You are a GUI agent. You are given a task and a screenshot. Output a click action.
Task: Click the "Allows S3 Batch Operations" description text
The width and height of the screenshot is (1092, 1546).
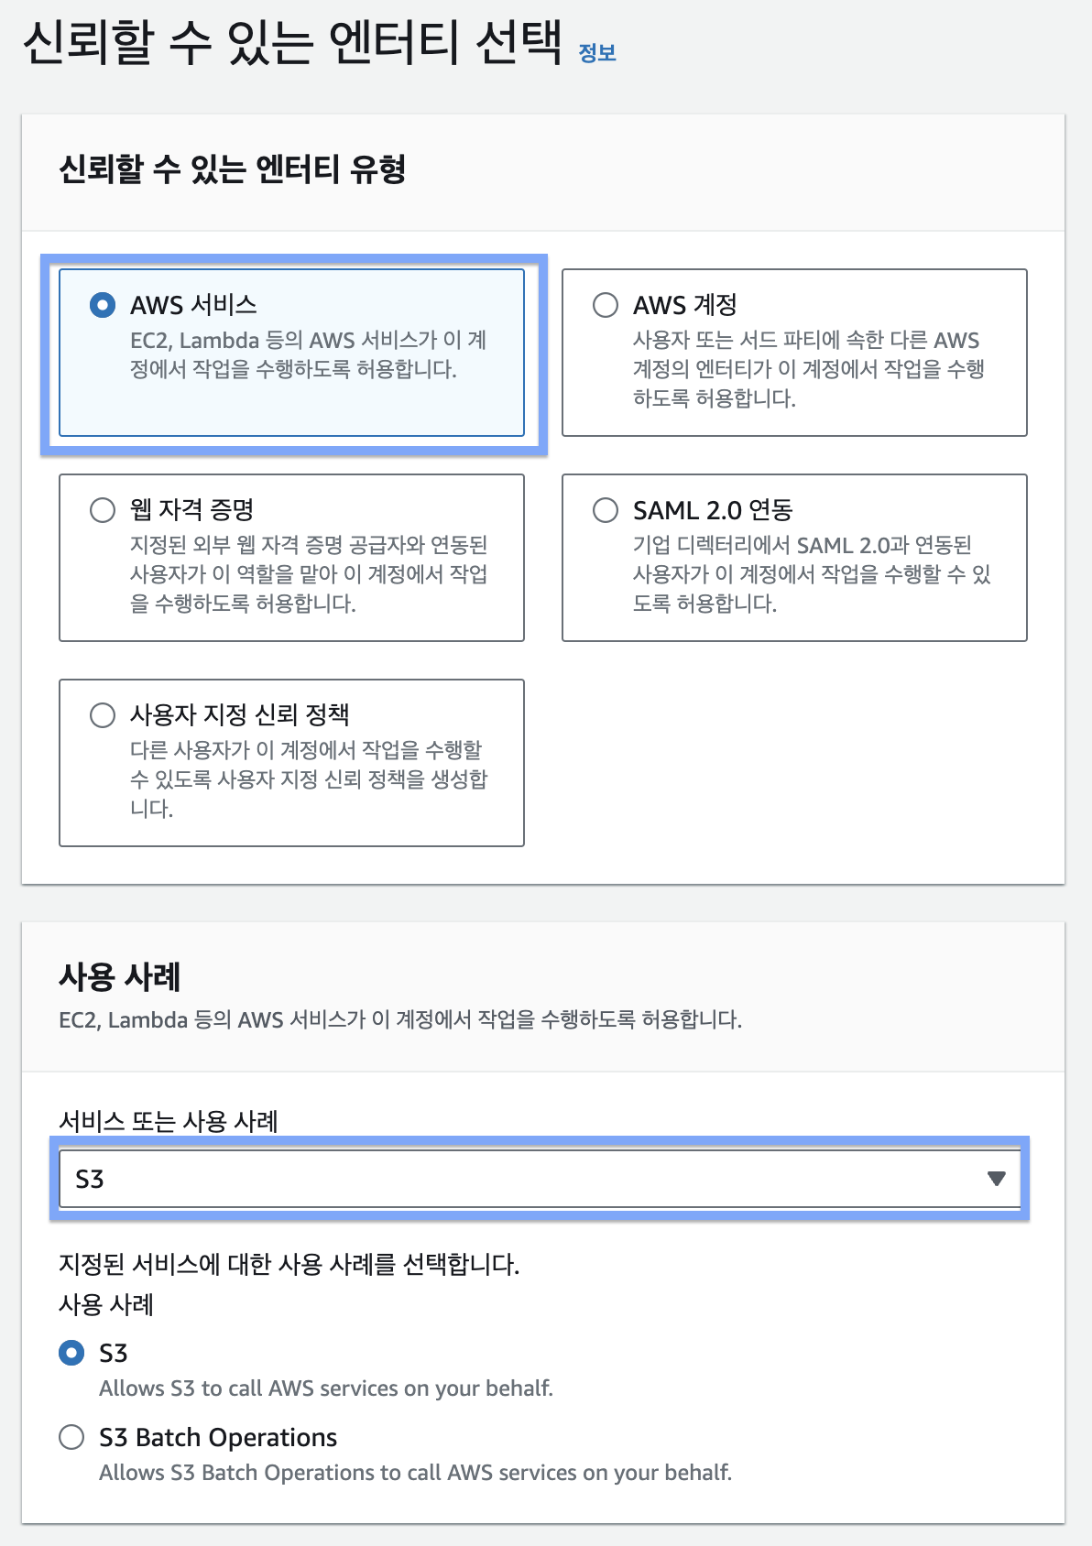415,1473
